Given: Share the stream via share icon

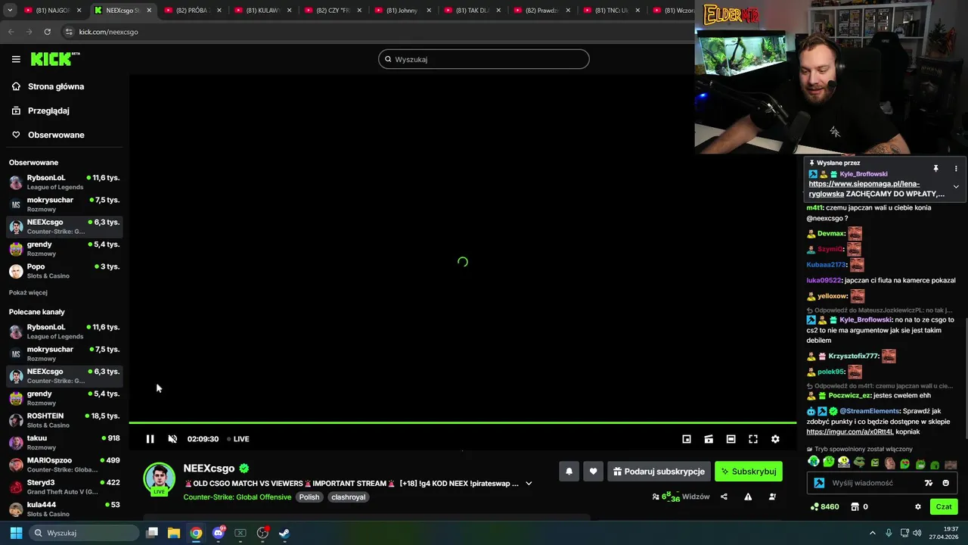Looking at the screenshot, I should pos(724,497).
